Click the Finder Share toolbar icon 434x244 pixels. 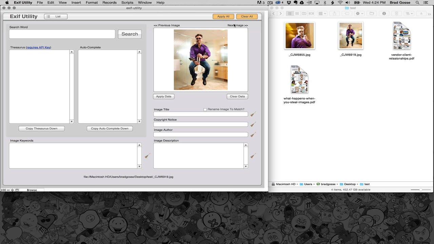tap(334, 14)
